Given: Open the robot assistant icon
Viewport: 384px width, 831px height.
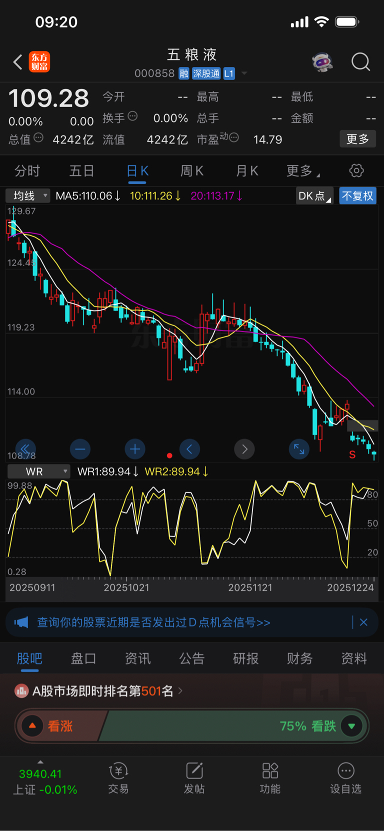Looking at the screenshot, I should [x=322, y=62].
